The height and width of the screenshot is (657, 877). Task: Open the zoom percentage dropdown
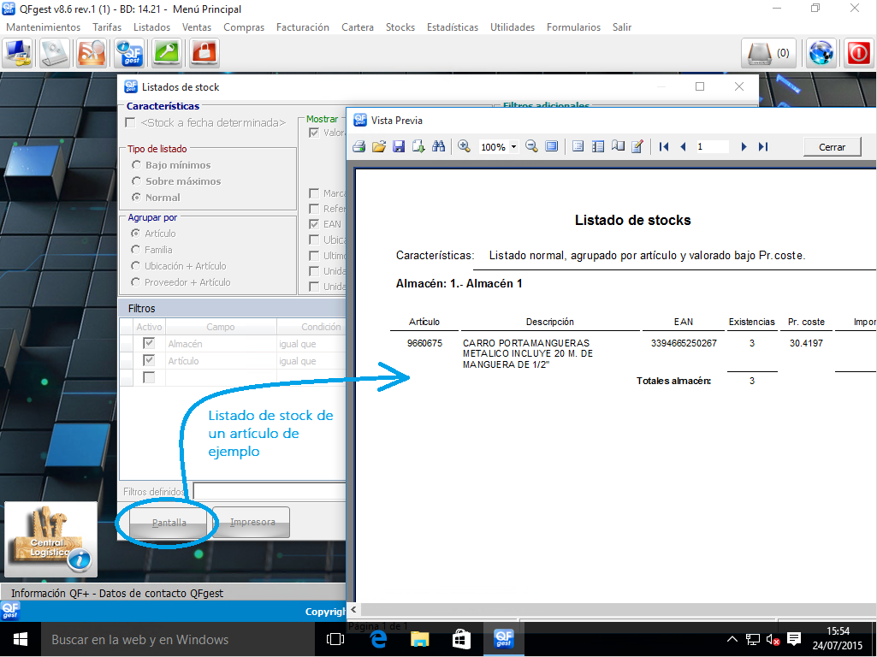point(513,147)
